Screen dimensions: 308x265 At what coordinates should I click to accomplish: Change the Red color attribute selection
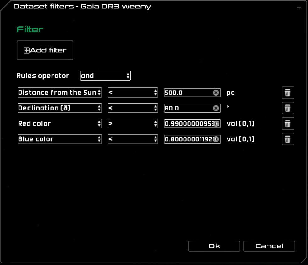click(60, 124)
